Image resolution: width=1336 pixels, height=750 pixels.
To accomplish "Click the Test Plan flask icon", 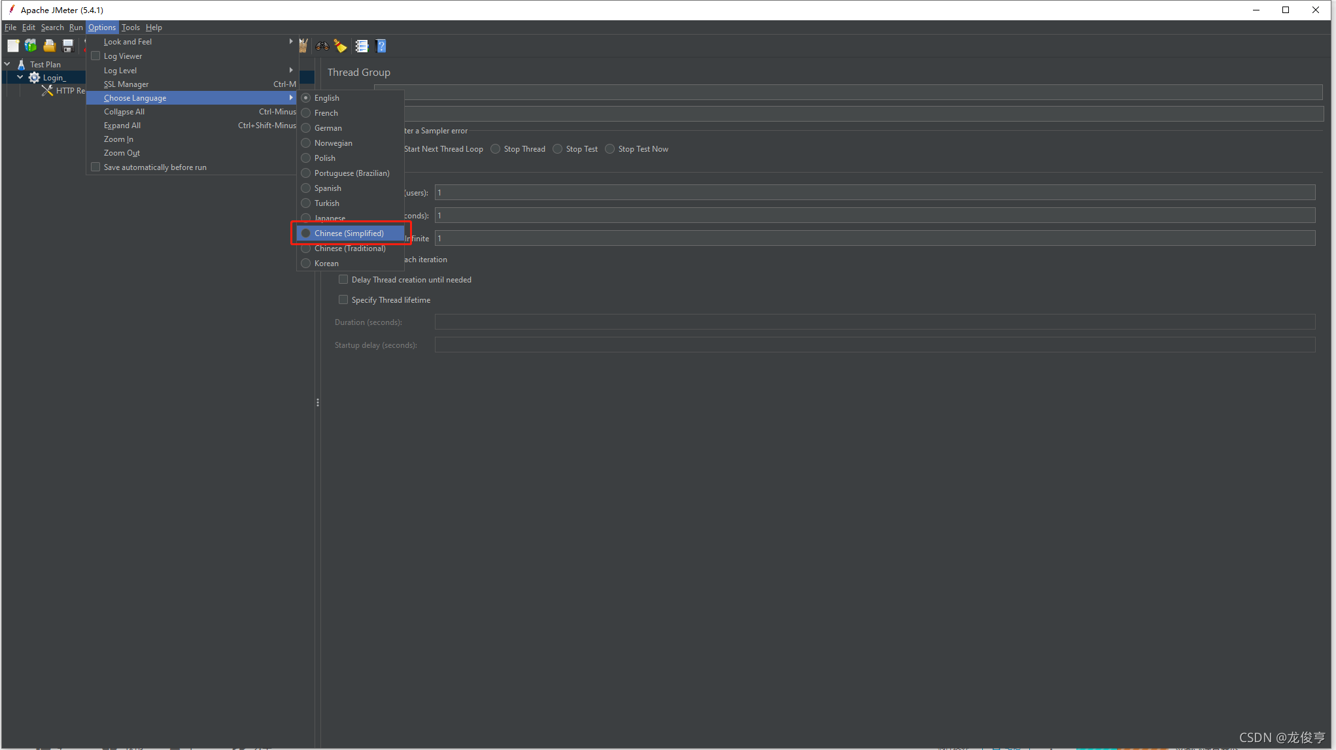I will click(x=22, y=64).
